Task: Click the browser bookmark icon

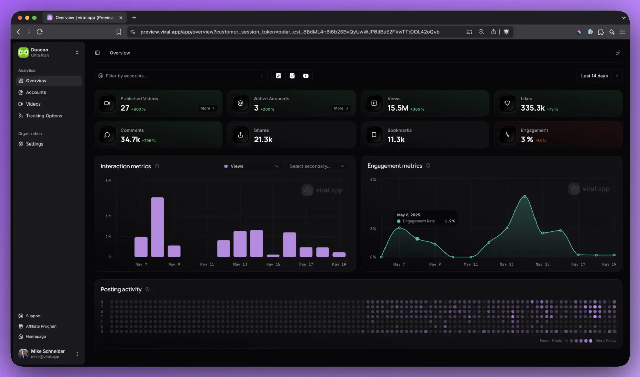Action: tap(119, 32)
